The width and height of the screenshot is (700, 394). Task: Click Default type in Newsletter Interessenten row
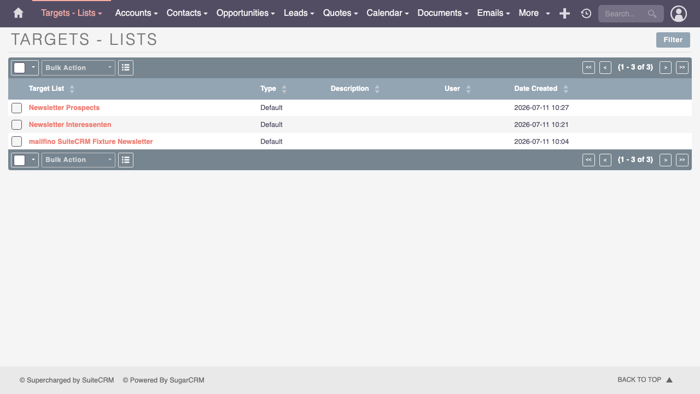271,125
